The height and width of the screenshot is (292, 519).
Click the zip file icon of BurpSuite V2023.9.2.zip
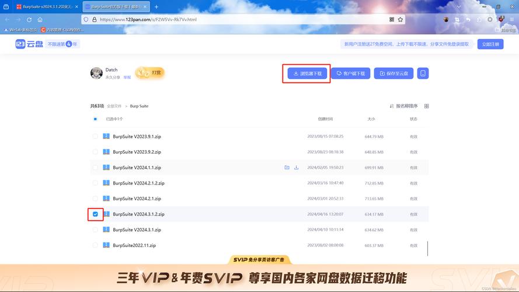coord(106,152)
